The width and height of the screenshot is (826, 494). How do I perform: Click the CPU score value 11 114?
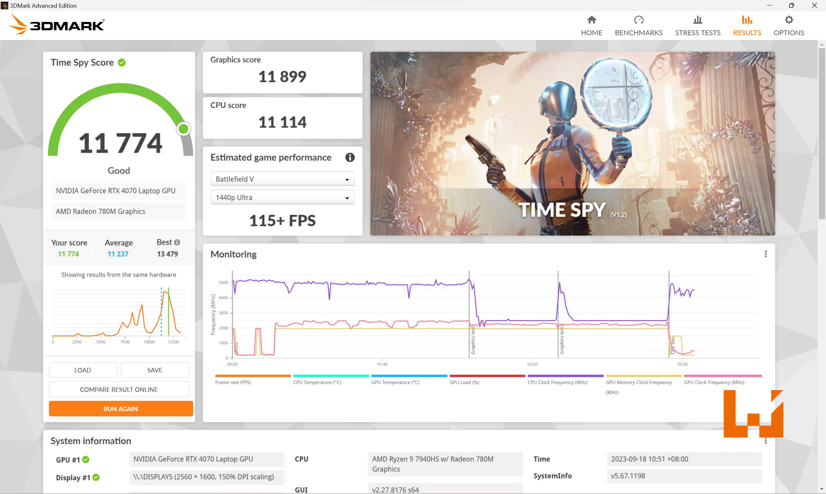282,122
